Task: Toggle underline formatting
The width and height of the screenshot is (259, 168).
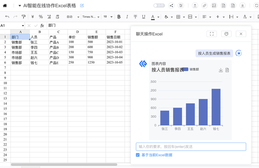Action: click(144, 17)
